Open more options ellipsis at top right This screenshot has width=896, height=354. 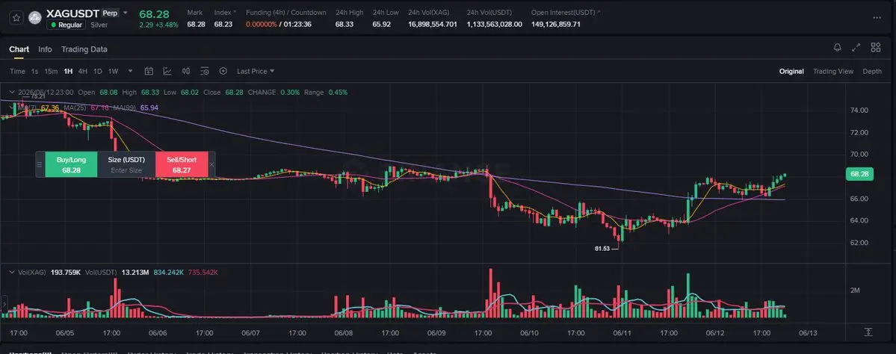[877, 18]
